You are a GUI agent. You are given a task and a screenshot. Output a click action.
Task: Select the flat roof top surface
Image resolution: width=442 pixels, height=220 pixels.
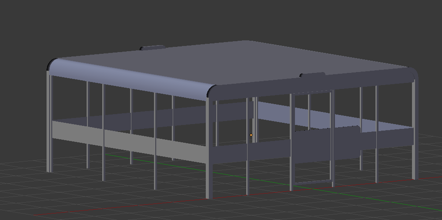coord(244,61)
